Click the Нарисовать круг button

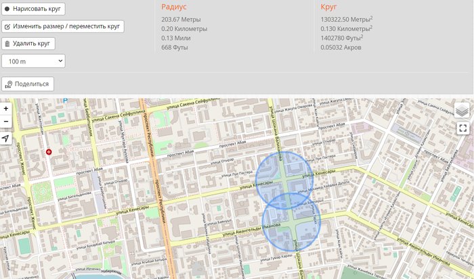pyautogui.click(x=33, y=9)
